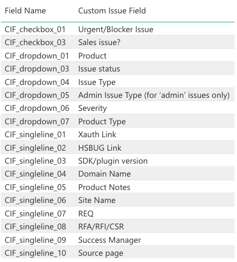The width and height of the screenshot is (237, 262).
Task: Click the Field Name column header
Action: 25,11
